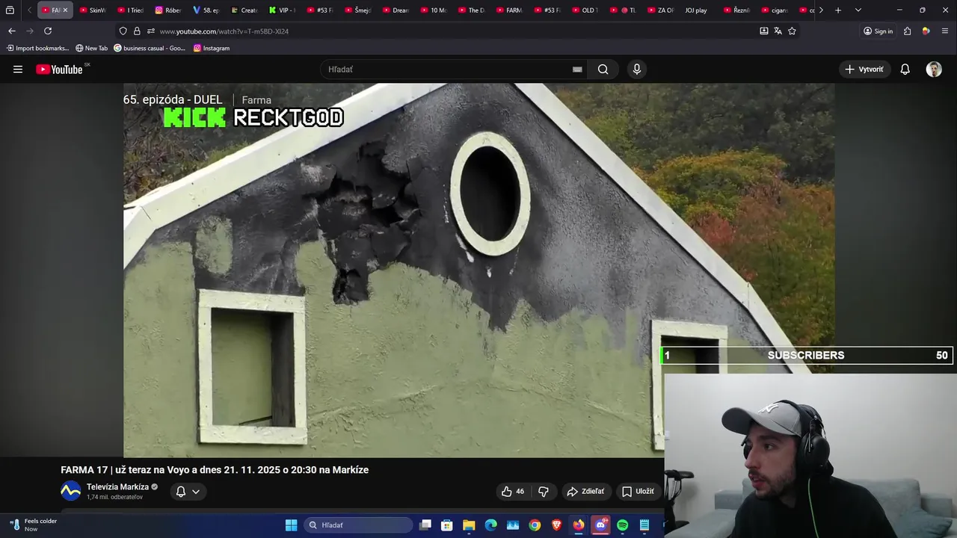Switch to the I Tried tab
957x538 pixels.
tap(131, 10)
